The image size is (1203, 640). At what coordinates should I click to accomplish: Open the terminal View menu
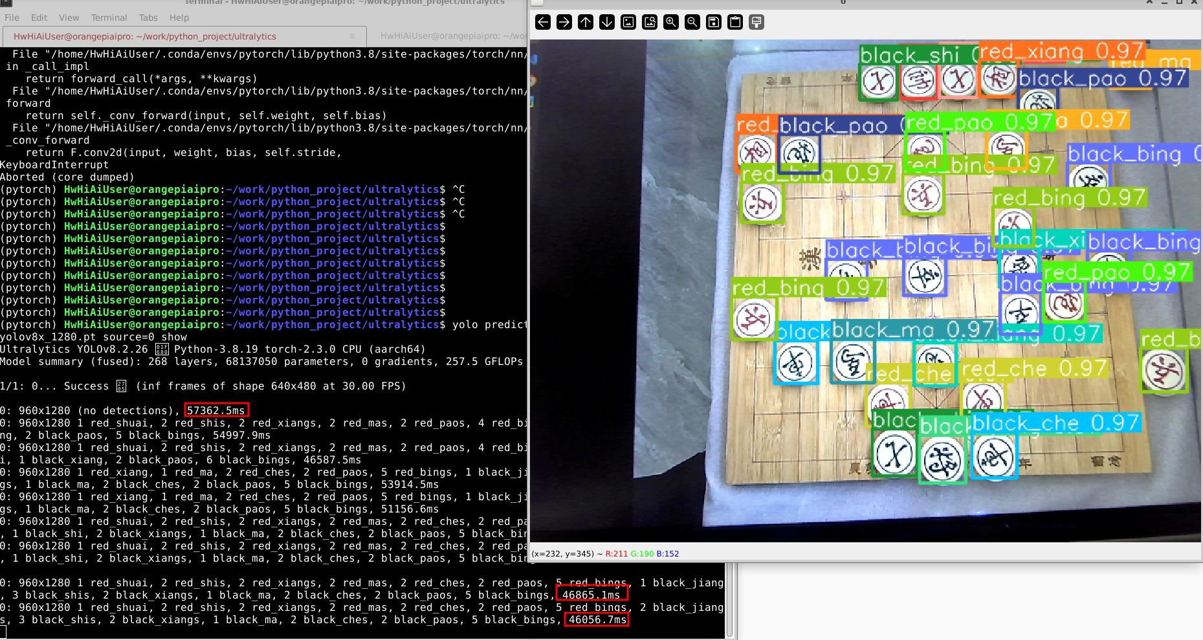69,17
